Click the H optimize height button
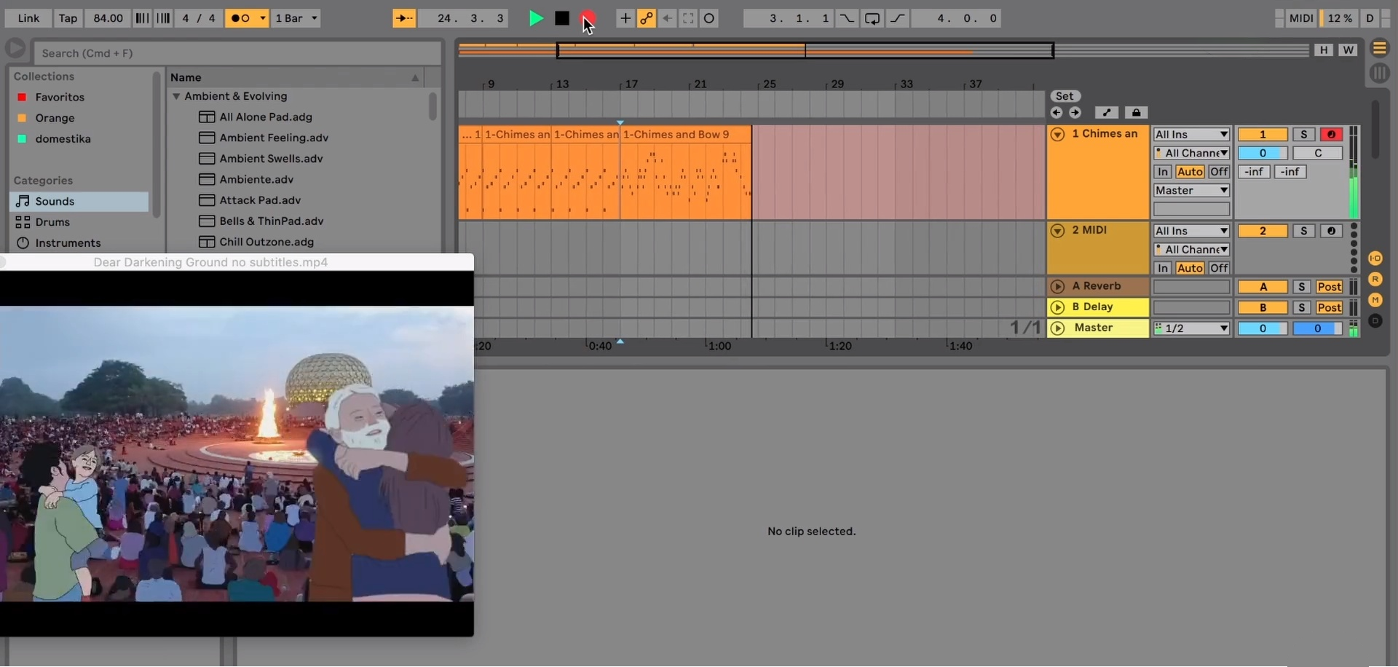The width and height of the screenshot is (1398, 667). (1323, 50)
